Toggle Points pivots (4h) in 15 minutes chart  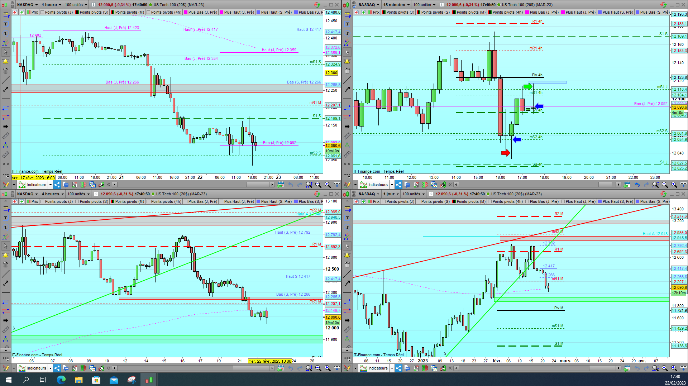pos(506,12)
